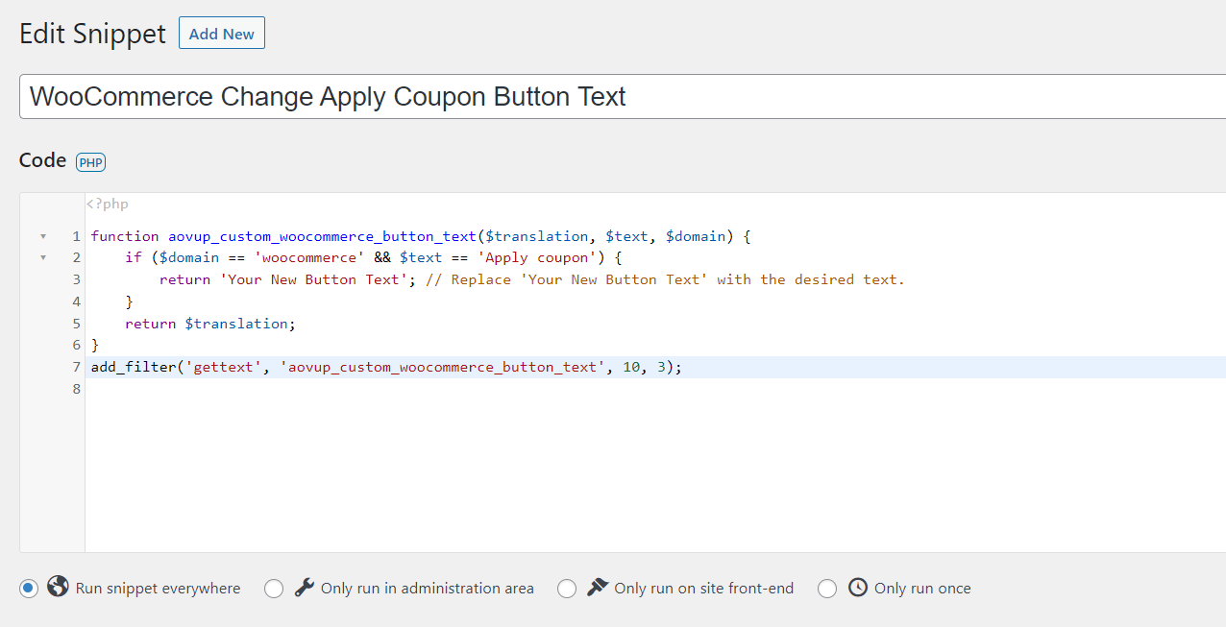Click the hammer icon for site front-end
Image resolution: width=1226 pixels, height=627 pixels.
coord(598,587)
